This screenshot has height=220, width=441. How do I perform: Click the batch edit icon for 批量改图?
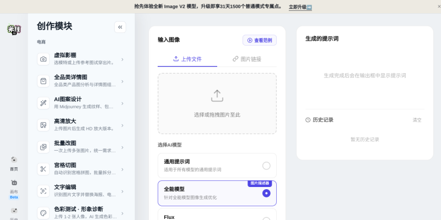tap(44, 147)
